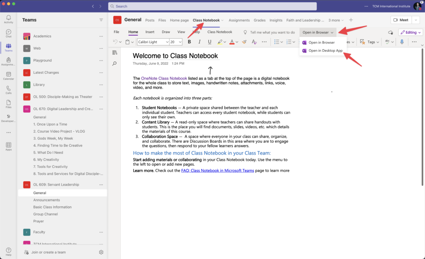425x259 pixels.
Task: Click Join or create a team
Action: [x=48, y=252]
